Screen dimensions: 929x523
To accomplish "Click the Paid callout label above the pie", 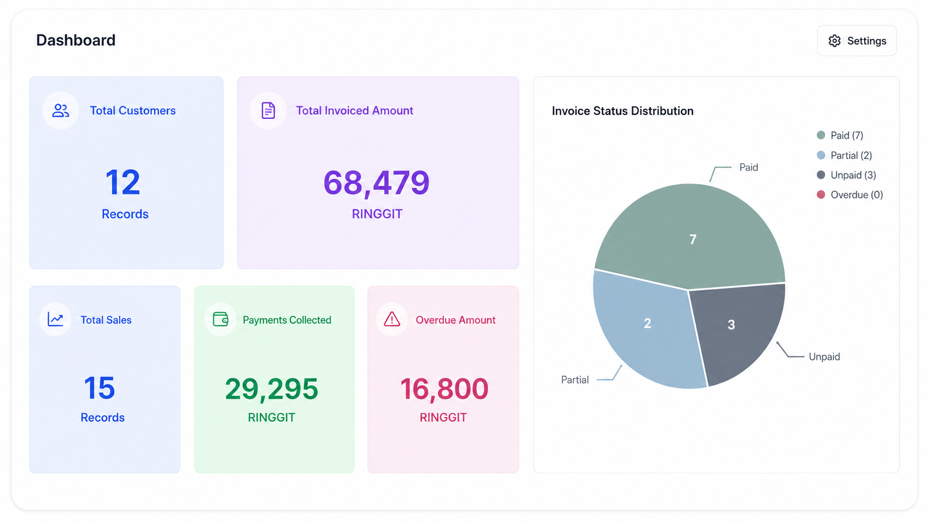I will 748,167.
